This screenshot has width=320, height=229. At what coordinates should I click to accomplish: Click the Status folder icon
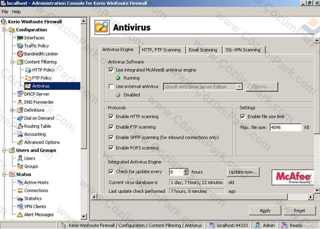click(12, 175)
